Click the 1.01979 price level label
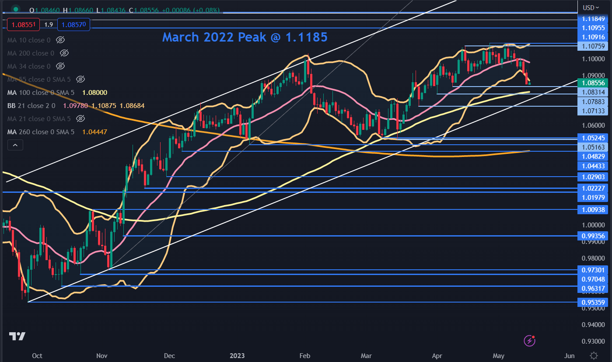Image resolution: width=612 pixels, height=362 pixels. coord(592,197)
